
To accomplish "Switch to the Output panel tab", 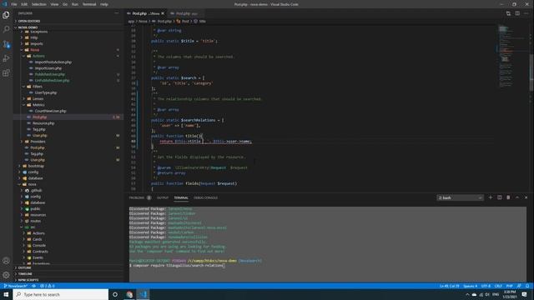I will (163, 197).
